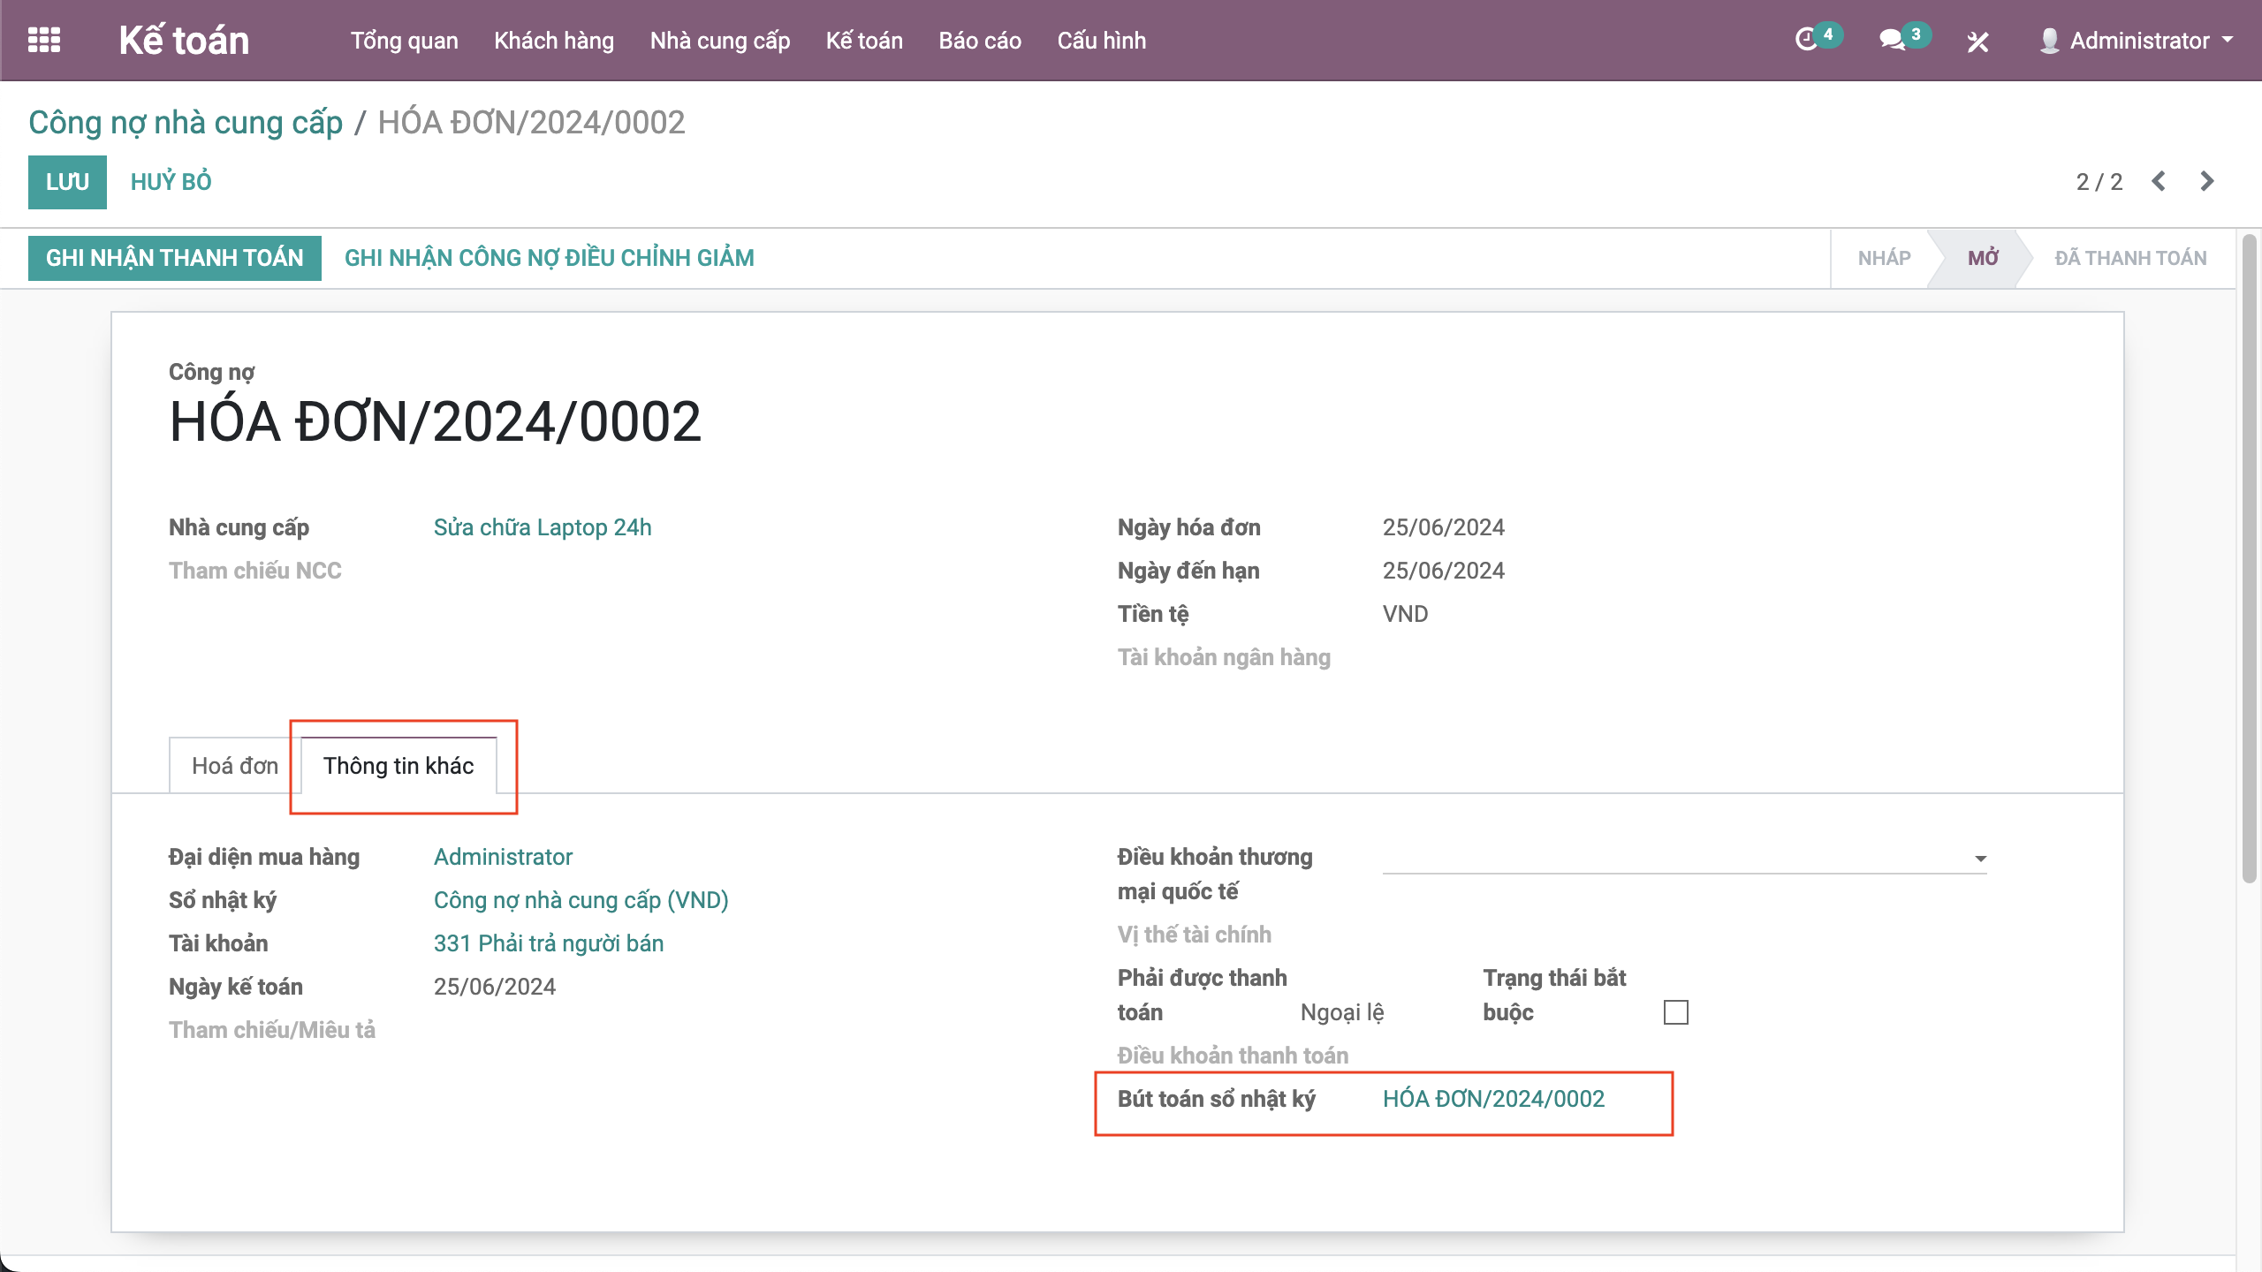Open the conversations chat icon
Viewport: 2262px width, 1272px height.
(x=1891, y=40)
